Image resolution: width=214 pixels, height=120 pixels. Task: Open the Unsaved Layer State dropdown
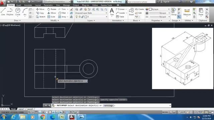coord(91,13)
